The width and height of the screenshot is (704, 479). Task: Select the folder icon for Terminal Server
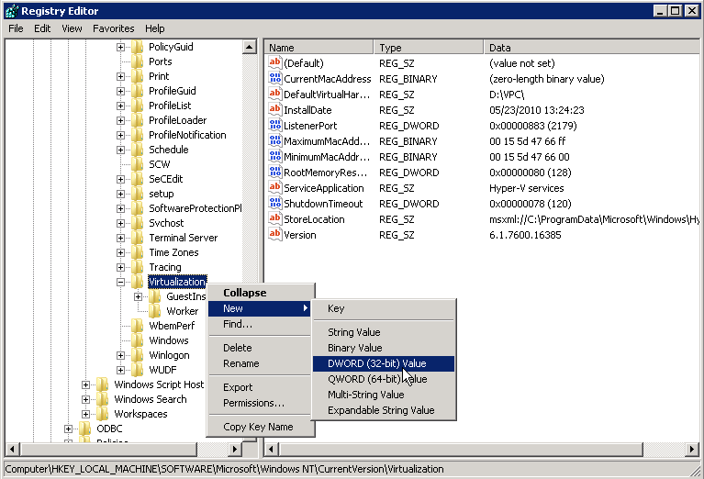pyautogui.click(x=138, y=238)
